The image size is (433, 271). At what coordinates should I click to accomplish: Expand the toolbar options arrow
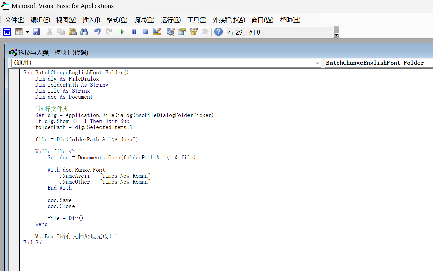pyautogui.click(x=336, y=35)
